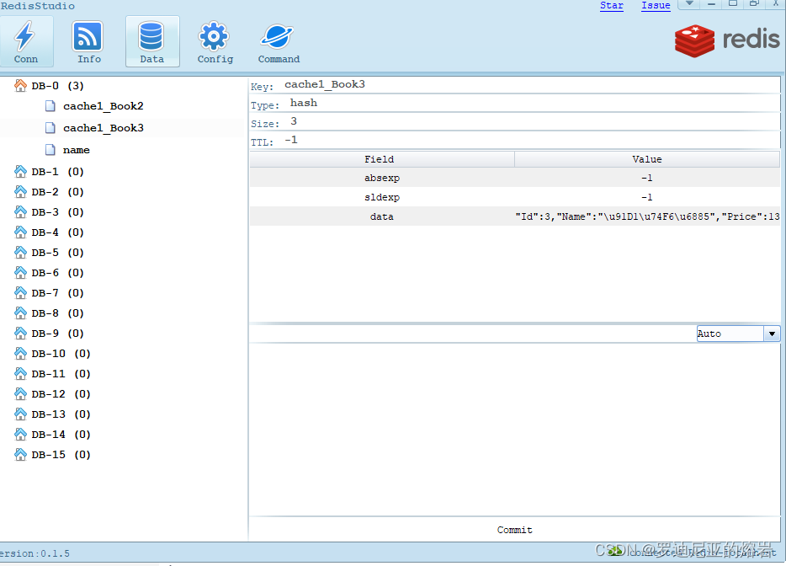Screen dimensions: 786x566
Task: Click the DB-7 house icon
Action: click(x=20, y=292)
